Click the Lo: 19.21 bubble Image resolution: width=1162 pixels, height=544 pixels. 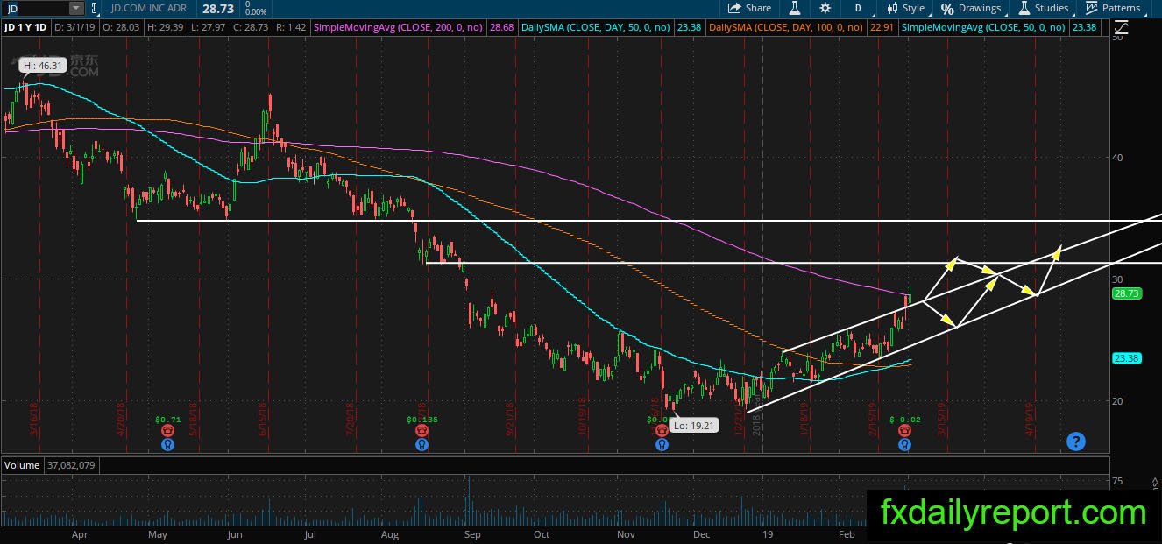692,425
